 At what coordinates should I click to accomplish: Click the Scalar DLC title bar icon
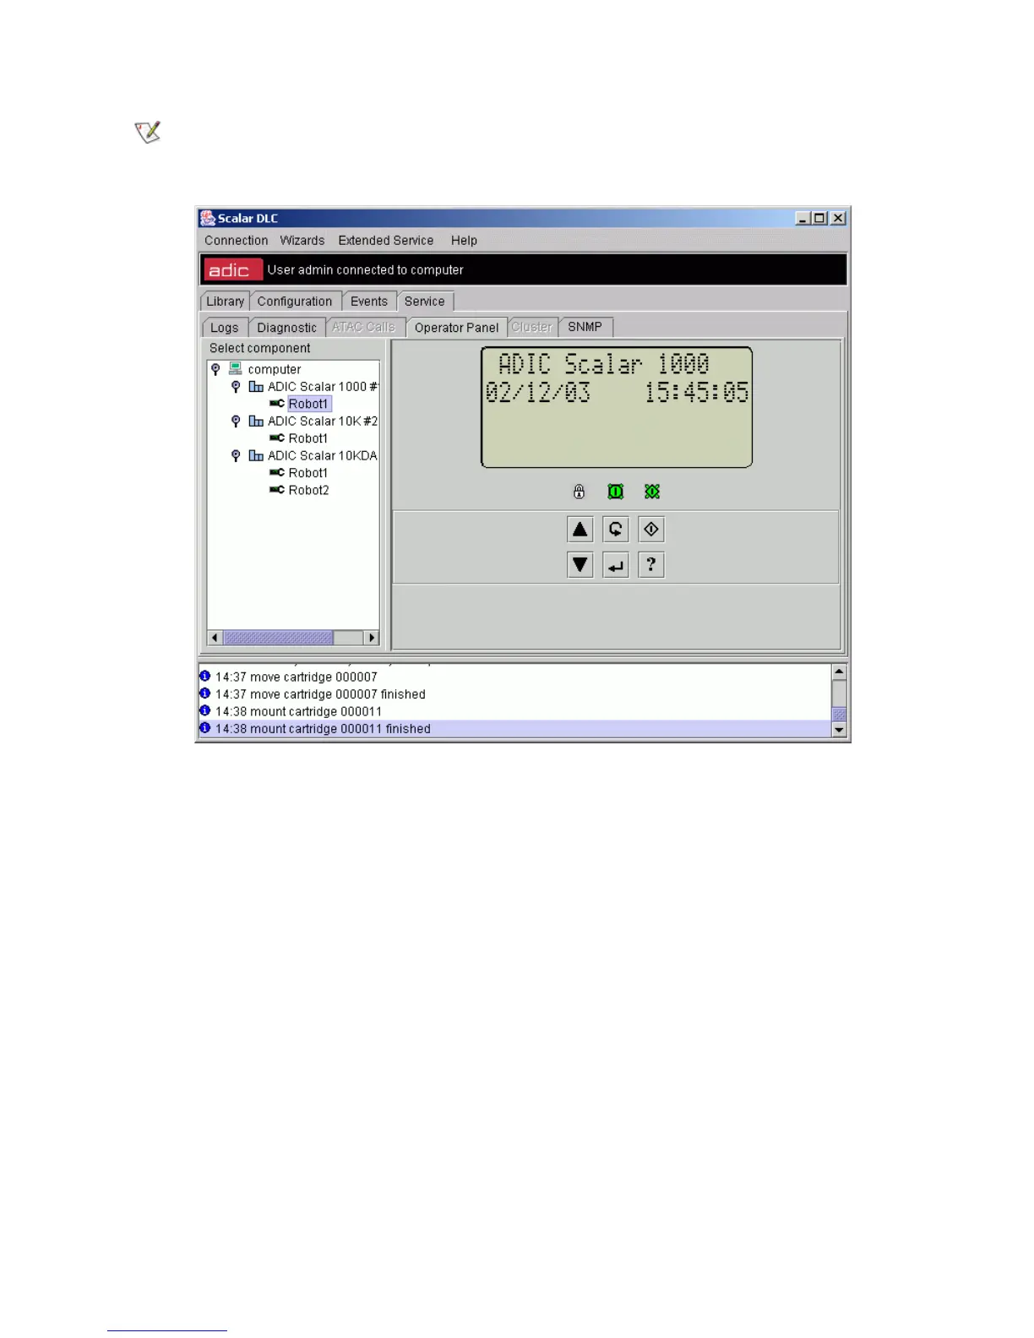coord(207,218)
